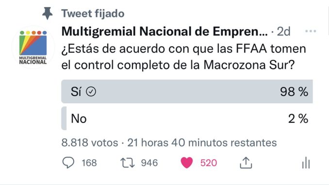The image size is (329, 185).
Task: Open the share upload arrow icon
Action: tap(246, 163)
